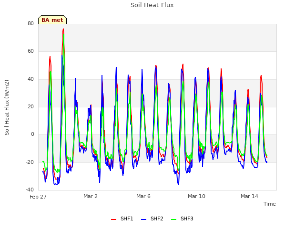Viewport: 305px width, 228px height.
Task: Click the 20 y-axis tick label
Action: pyautogui.click(x=30, y=106)
